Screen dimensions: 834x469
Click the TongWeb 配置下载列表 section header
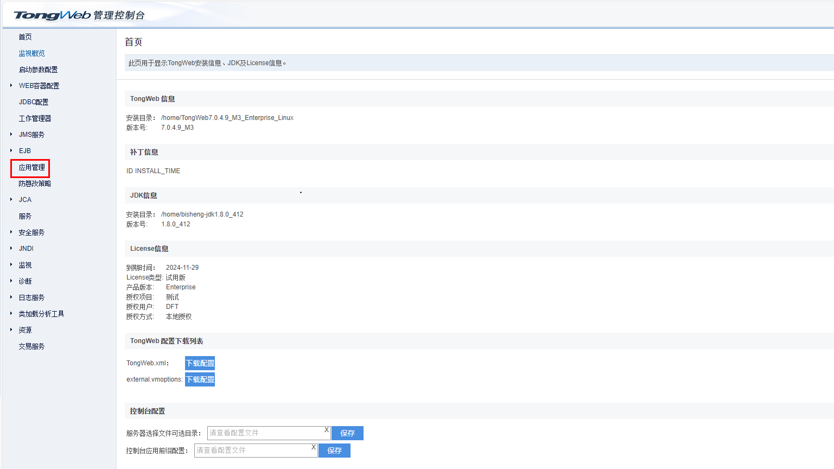pos(167,341)
